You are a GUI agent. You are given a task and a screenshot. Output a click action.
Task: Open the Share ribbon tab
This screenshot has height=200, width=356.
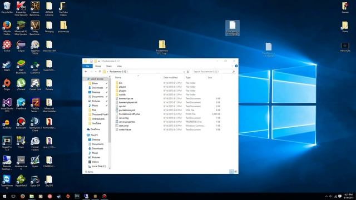[109, 66]
